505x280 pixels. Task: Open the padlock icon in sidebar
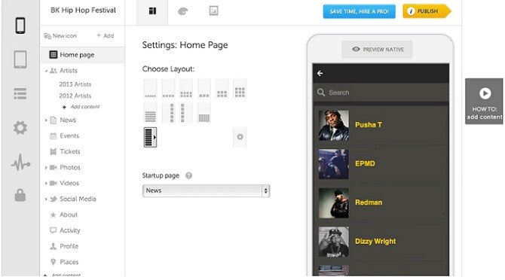click(x=20, y=195)
